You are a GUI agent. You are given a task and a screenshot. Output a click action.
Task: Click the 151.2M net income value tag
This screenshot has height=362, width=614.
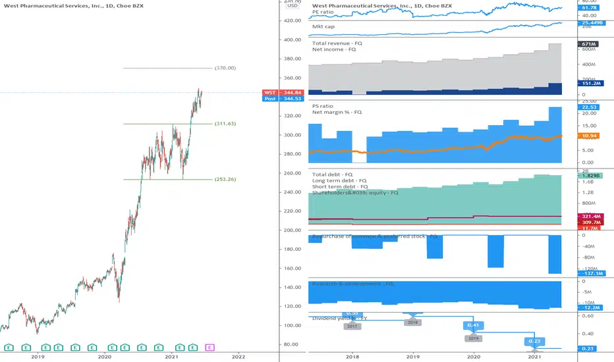(591, 84)
